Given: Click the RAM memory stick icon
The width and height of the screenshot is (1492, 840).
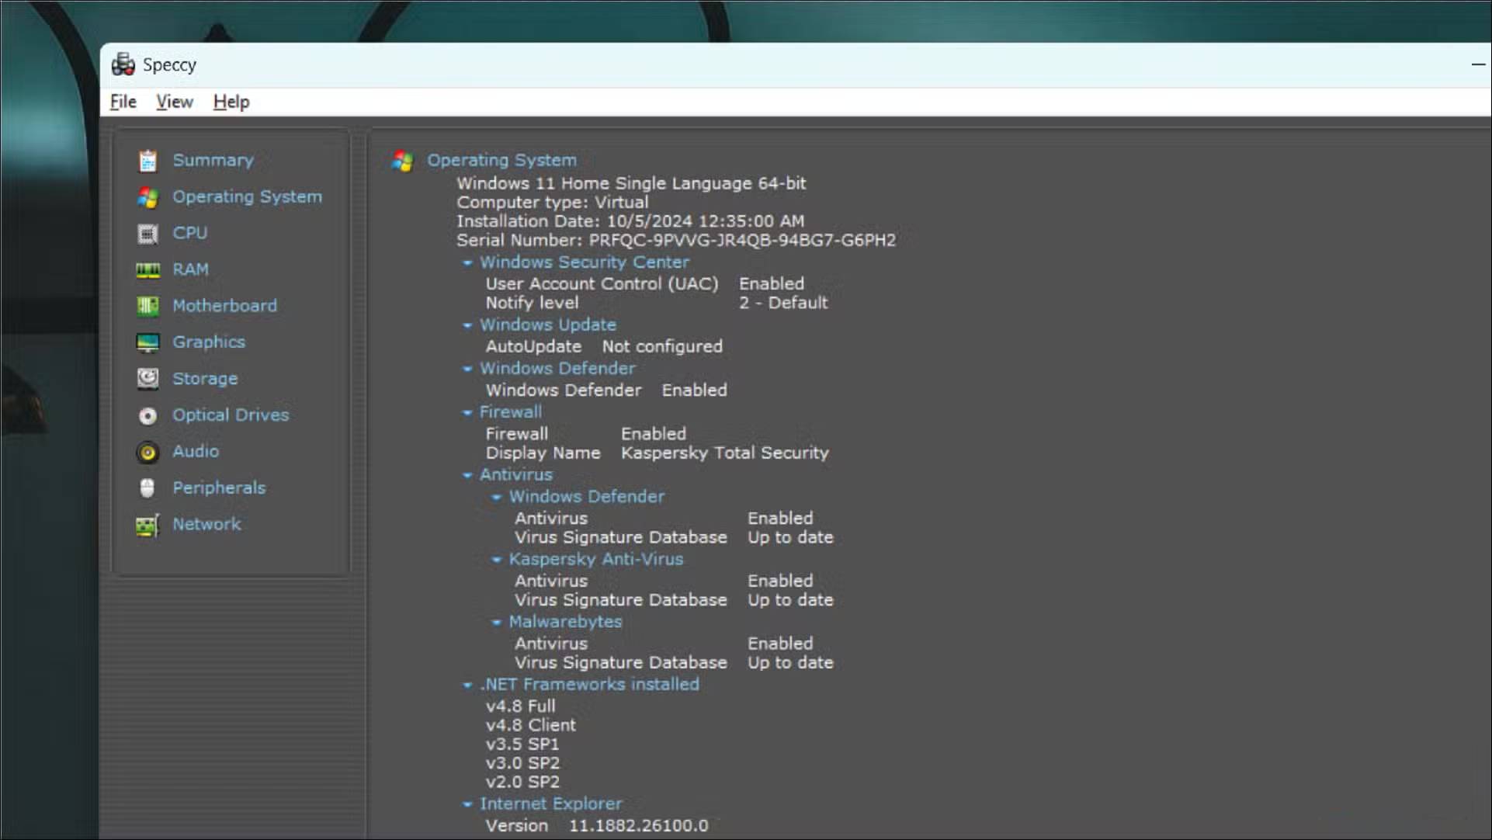Looking at the screenshot, I should pyautogui.click(x=147, y=269).
